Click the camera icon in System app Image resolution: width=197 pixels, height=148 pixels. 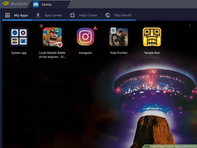[15, 41]
